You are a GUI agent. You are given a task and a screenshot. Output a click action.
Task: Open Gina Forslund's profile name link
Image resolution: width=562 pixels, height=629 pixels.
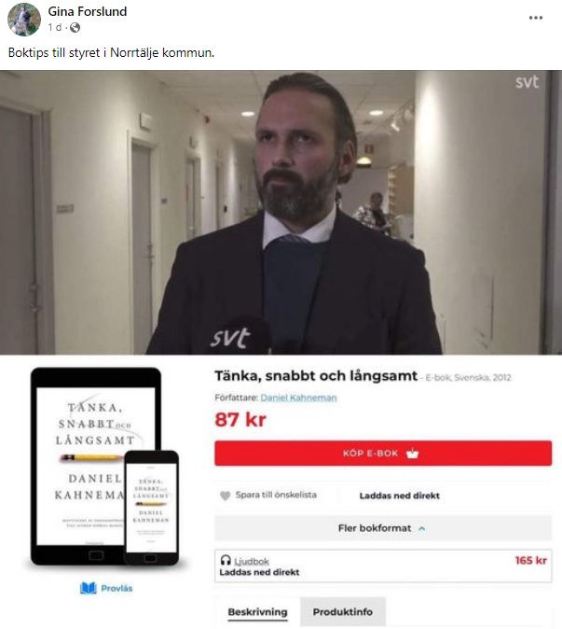coord(88,11)
